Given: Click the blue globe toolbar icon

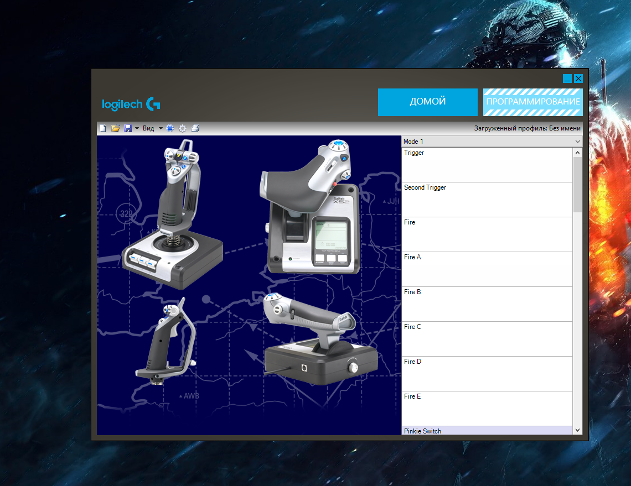Looking at the screenshot, I should pos(170,128).
